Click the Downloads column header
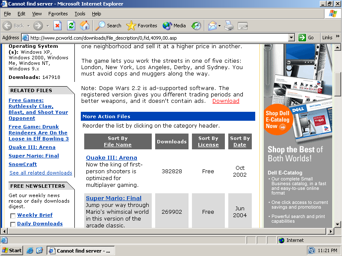Image resolution: width=342 pixels, height=256 pixels. click(172, 142)
